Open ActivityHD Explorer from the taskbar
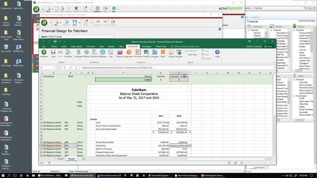The image size is (317, 178). point(160,176)
